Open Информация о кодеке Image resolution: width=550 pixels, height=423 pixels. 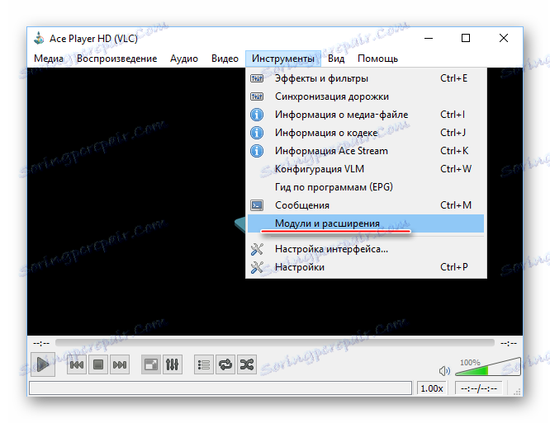(x=366, y=133)
